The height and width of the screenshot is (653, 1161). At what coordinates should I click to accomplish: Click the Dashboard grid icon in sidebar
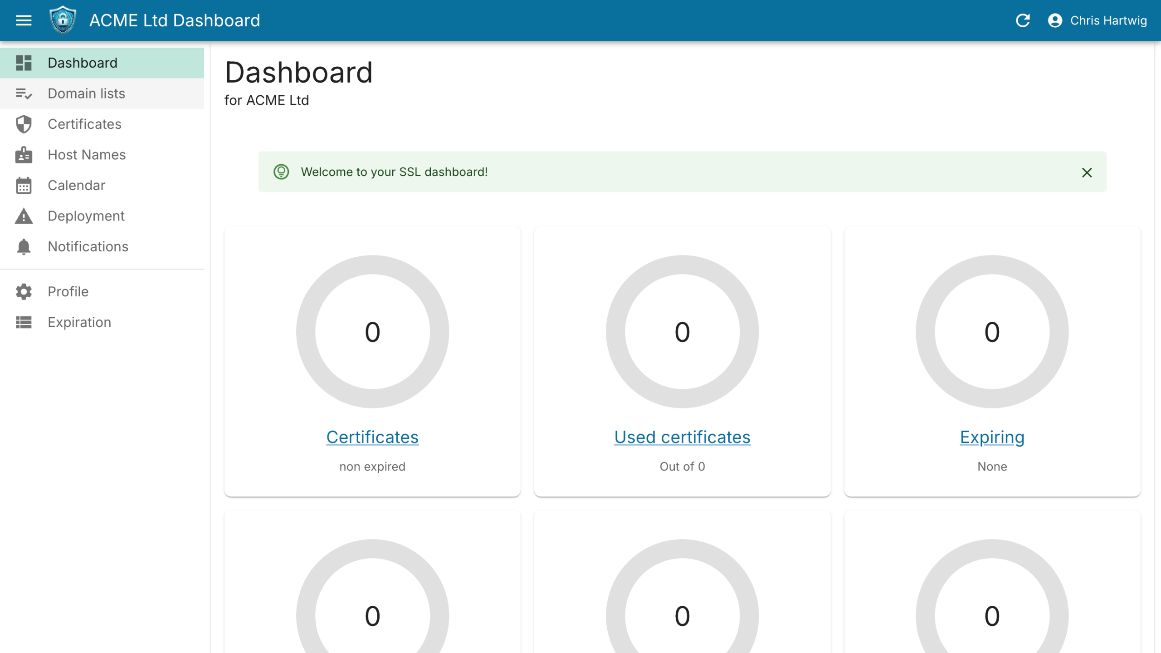(x=24, y=63)
